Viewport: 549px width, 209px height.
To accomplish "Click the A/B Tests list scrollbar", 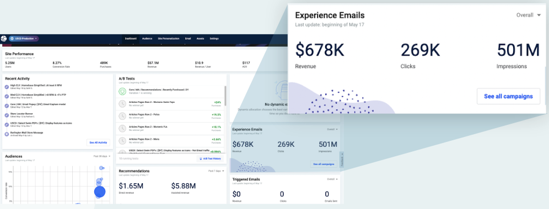I will click(225, 96).
